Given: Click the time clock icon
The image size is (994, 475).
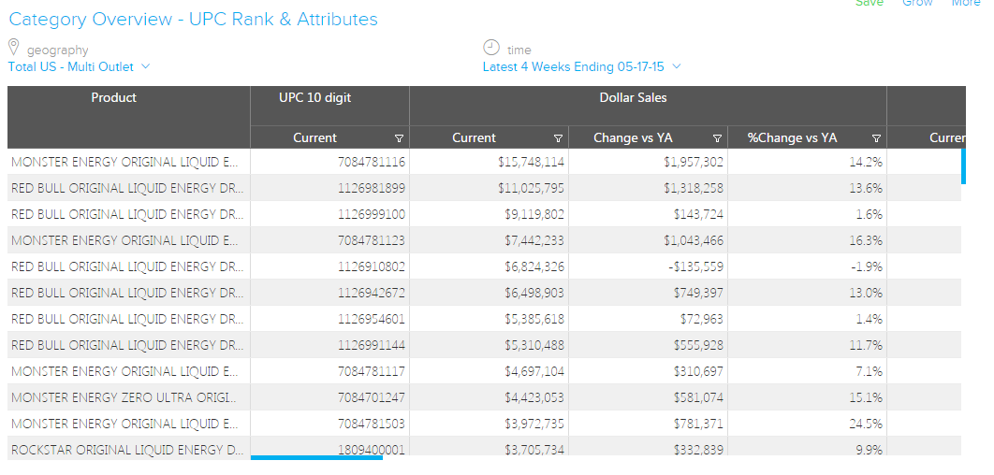Looking at the screenshot, I should [491, 48].
